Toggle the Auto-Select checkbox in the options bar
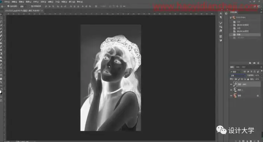The image size is (263, 142). [x=8, y=6]
